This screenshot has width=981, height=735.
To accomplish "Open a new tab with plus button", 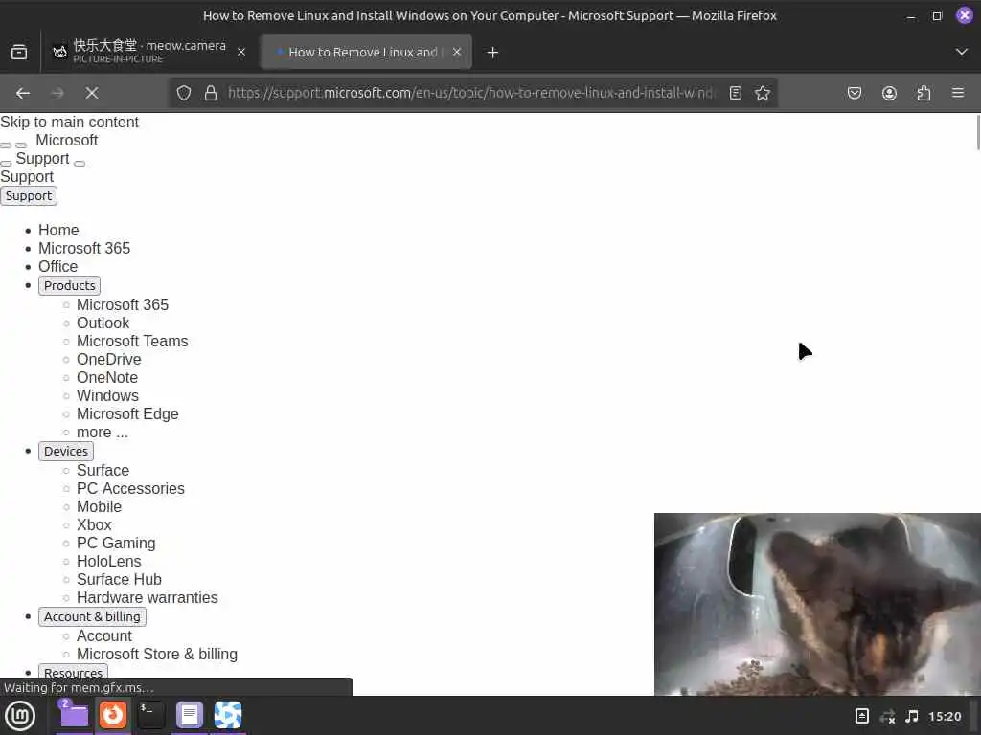I will click(493, 53).
